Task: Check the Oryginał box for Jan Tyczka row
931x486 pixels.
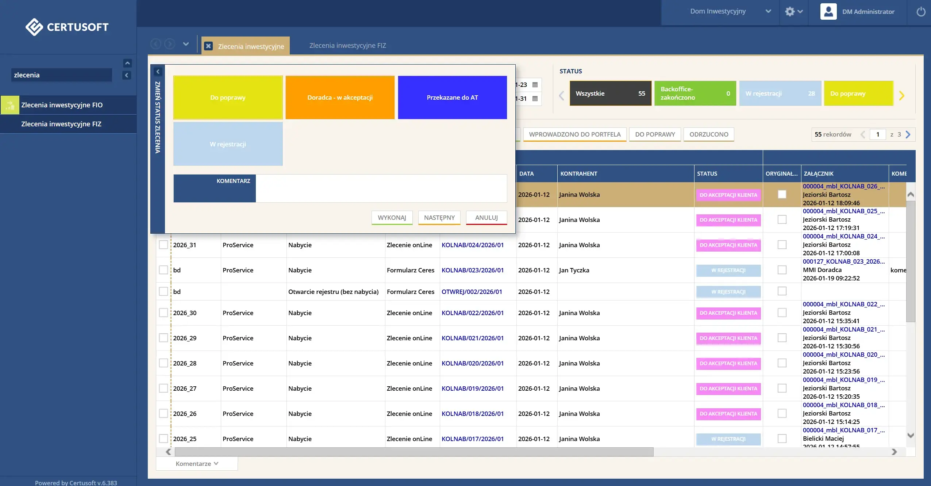Action: coord(782,270)
